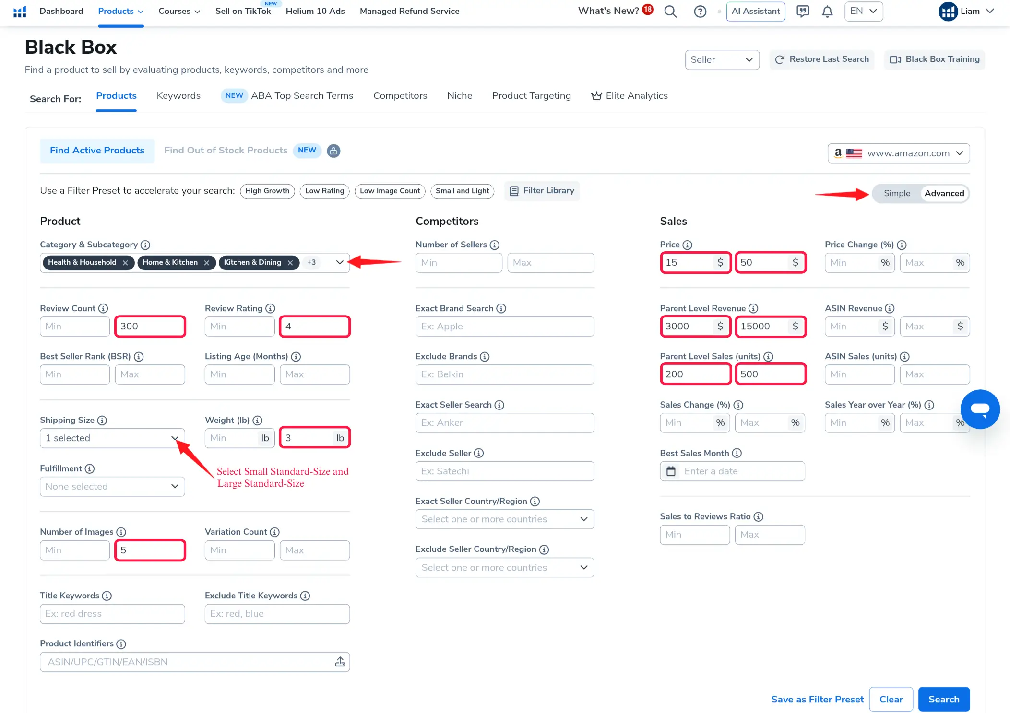Click the upload icon in Product Identifiers
The height and width of the screenshot is (713, 1010).
pyautogui.click(x=340, y=662)
